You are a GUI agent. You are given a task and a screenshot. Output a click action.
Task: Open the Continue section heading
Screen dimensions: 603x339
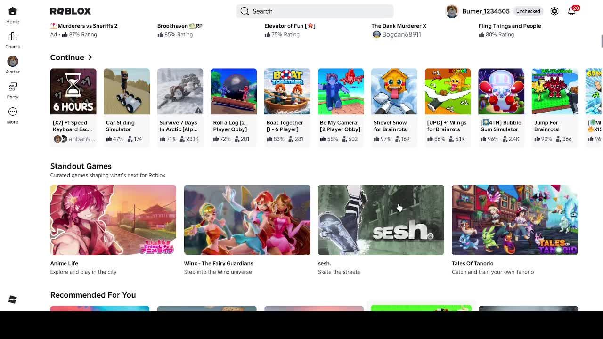coord(67,57)
